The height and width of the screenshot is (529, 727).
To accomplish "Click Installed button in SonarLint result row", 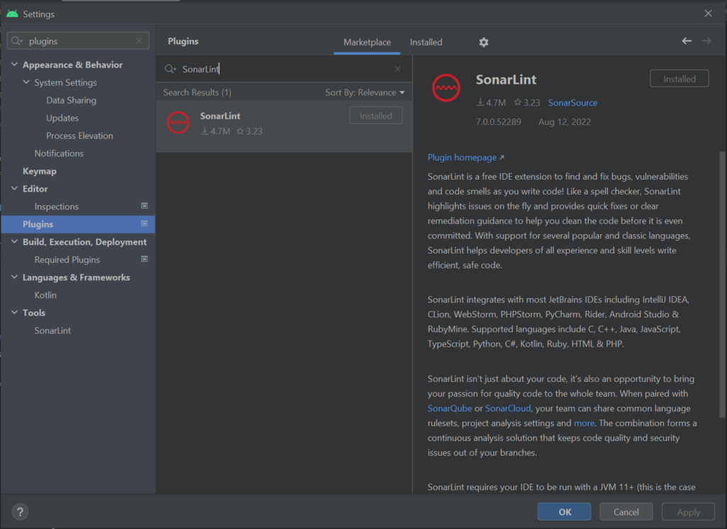I will tap(376, 116).
